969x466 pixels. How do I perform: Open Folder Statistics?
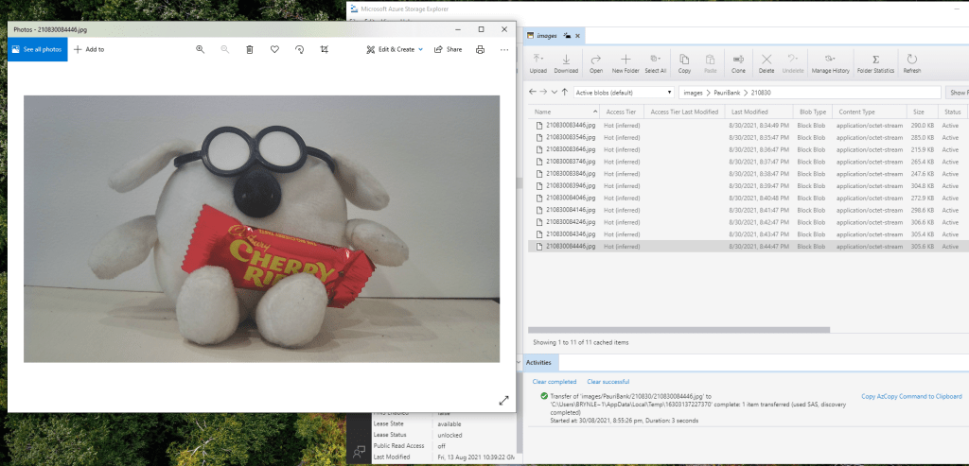coord(875,62)
